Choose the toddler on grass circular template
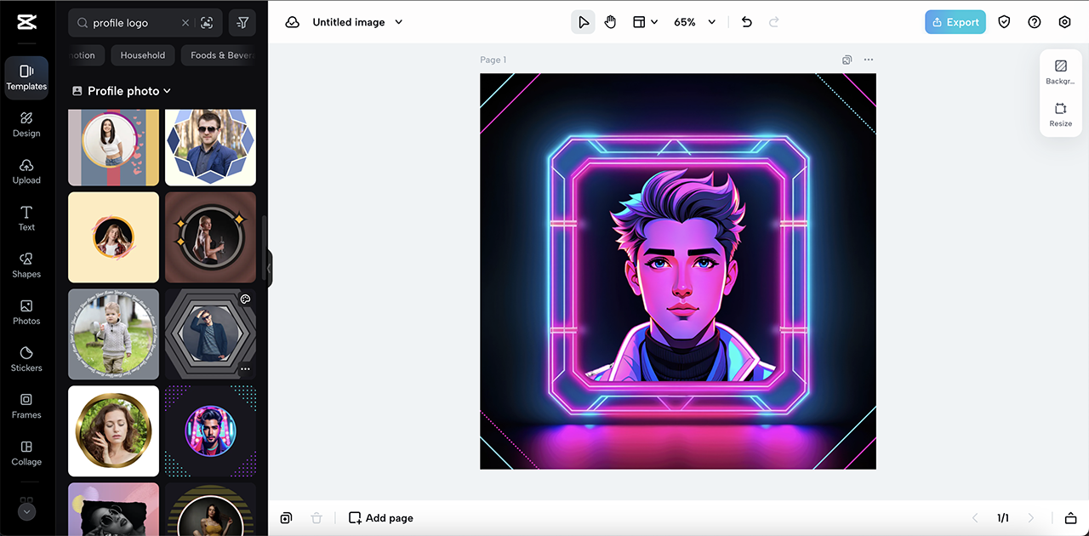The image size is (1089, 536). (x=113, y=334)
